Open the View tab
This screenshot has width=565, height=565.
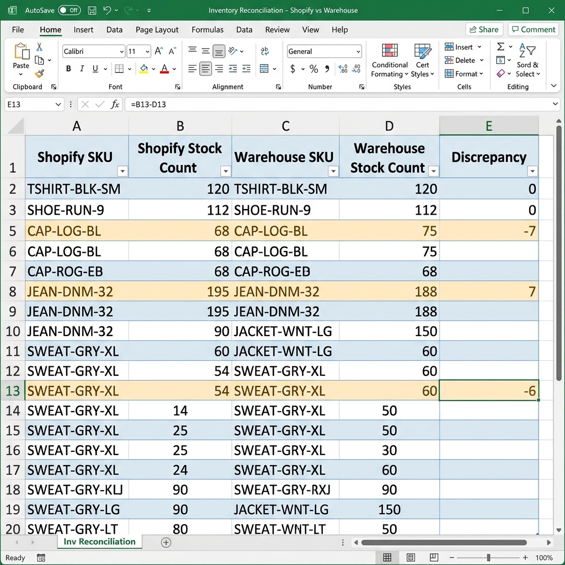(310, 30)
